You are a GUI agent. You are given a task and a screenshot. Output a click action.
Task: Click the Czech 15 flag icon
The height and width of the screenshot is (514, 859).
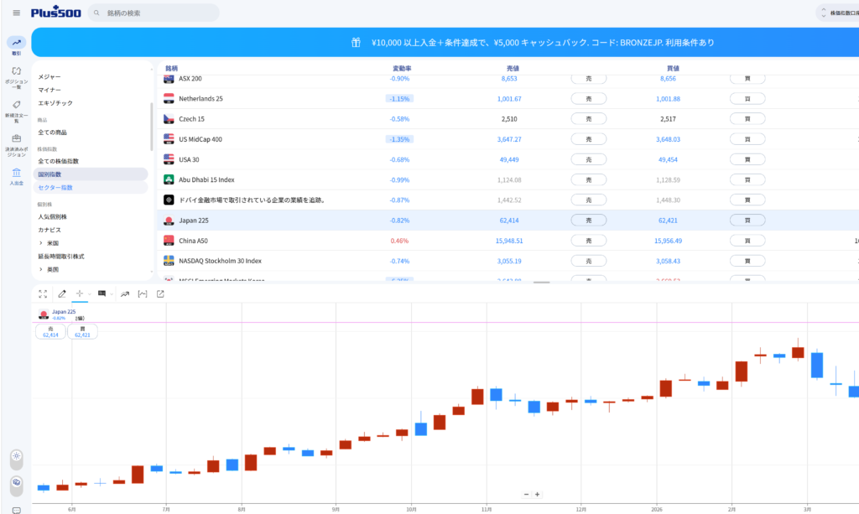169,119
